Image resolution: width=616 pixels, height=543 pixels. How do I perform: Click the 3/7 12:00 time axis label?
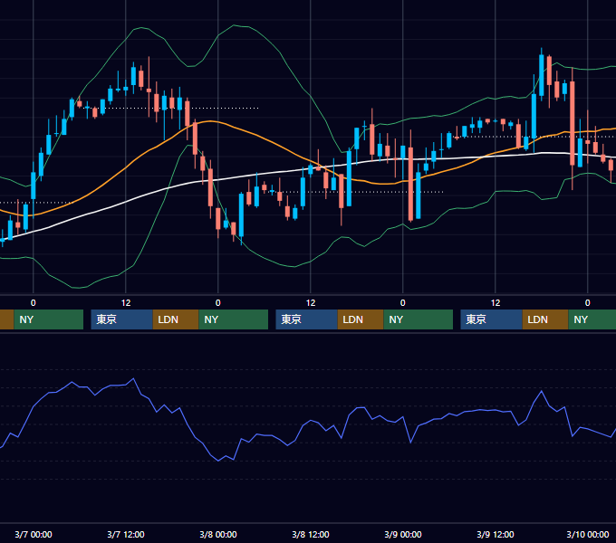[x=126, y=534]
